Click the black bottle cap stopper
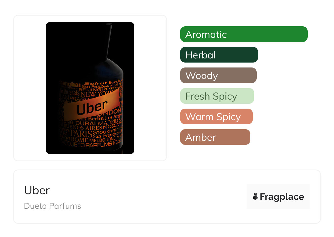The width and height of the screenshot is (334, 237). [108, 41]
